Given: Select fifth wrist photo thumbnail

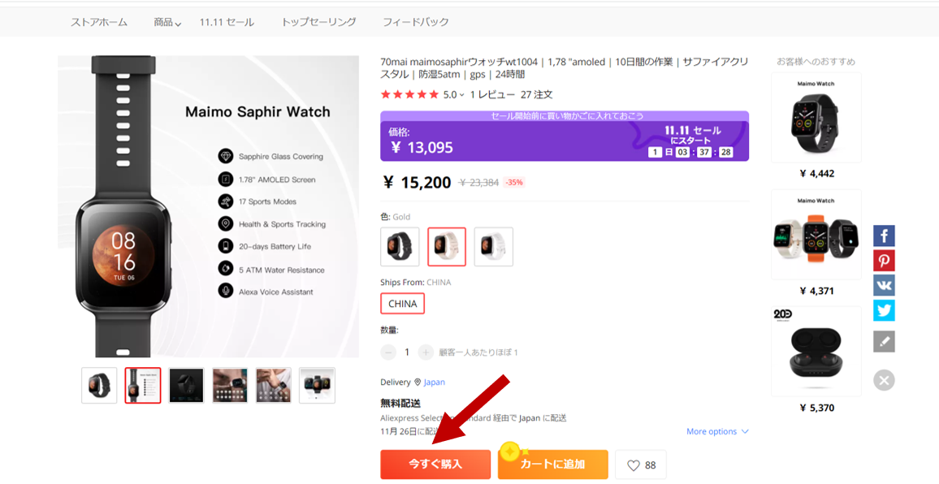Looking at the screenshot, I should pyautogui.click(x=274, y=385).
